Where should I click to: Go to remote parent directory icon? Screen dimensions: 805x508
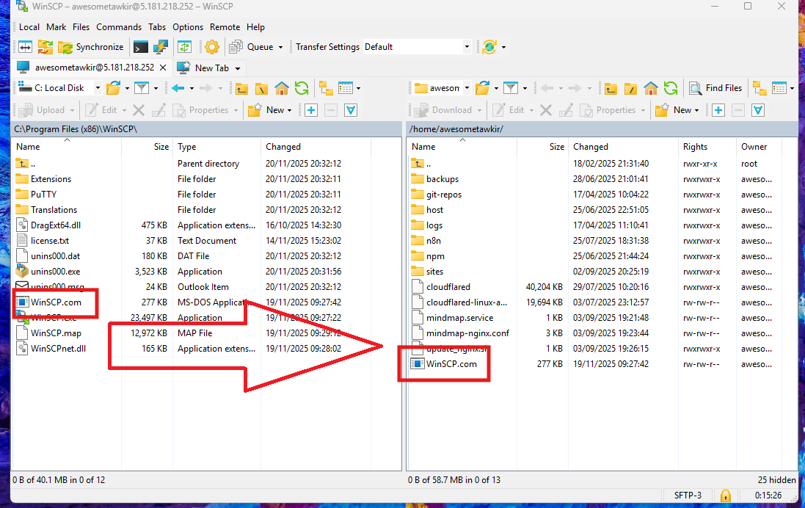[x=611, y=88]
